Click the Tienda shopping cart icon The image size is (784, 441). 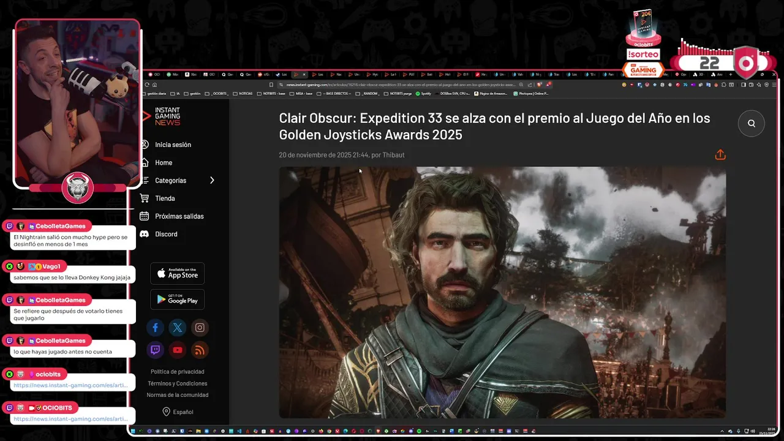tap(145, 198)
